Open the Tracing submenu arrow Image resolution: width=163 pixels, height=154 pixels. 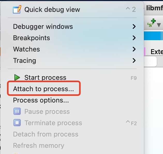tap(134, 61)
